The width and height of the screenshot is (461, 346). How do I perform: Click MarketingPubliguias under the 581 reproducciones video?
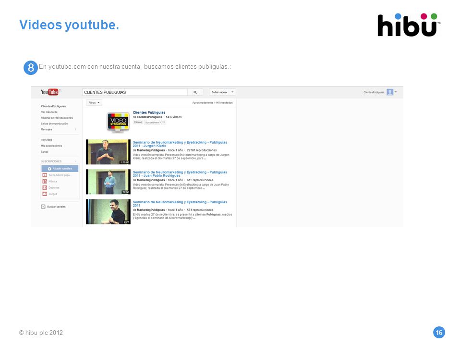coord(151,210)
